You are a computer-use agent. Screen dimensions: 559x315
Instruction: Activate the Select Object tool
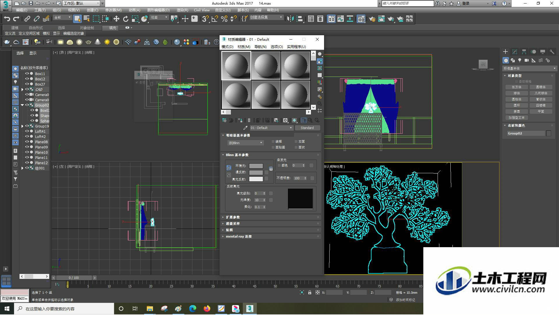77,19
